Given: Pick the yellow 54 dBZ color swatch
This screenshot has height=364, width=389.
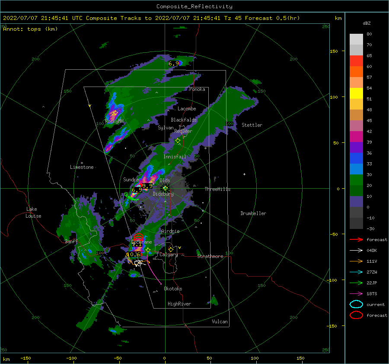Looking at the screenshot, I should (356, 93).
